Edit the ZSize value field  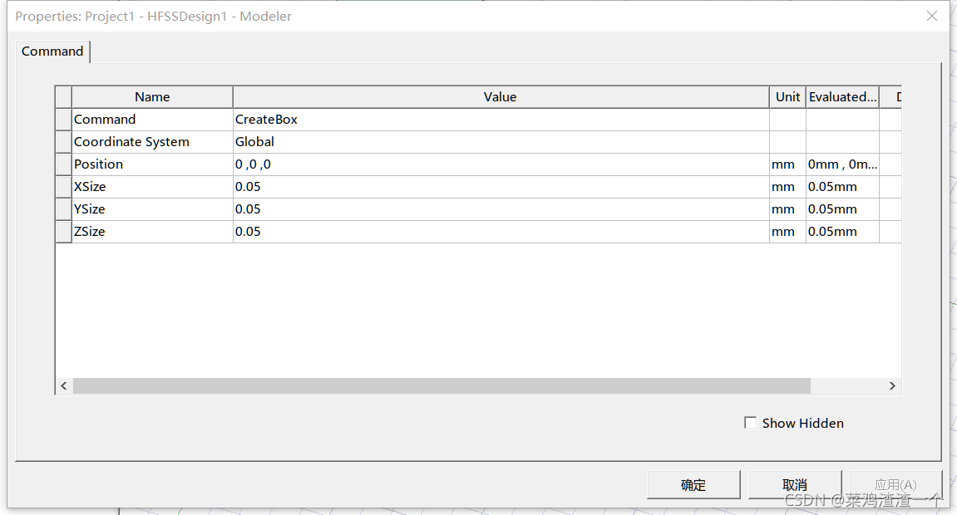pos(501,232)
